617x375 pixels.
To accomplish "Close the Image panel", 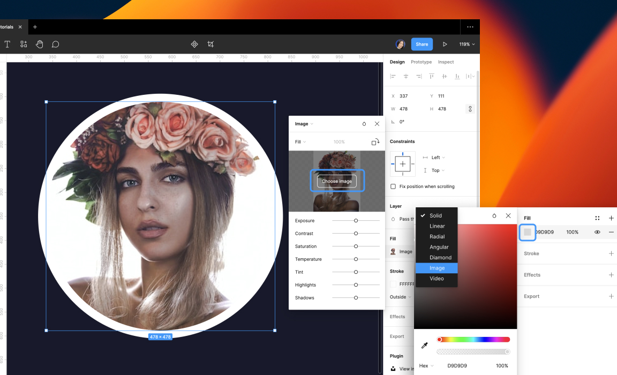I will pyautogui.click(x=377, y=124).
